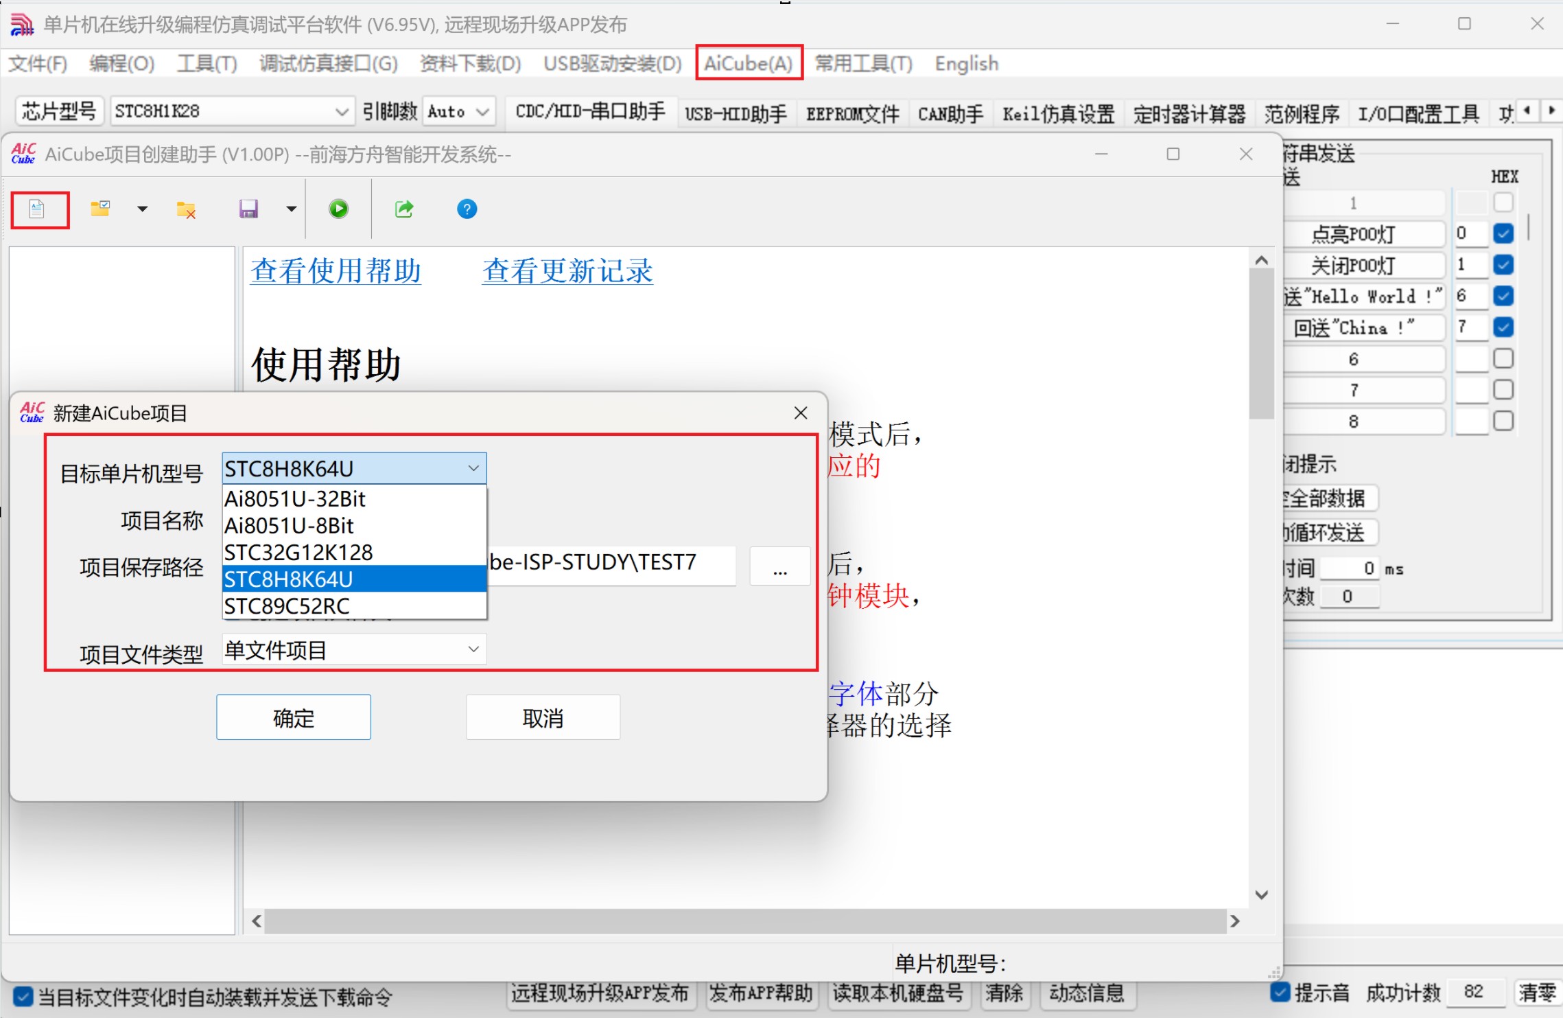Select STC8H8K64U in the dropdown list
Viewport: 1563px width, 1018px height.
(x=354, y=579)
